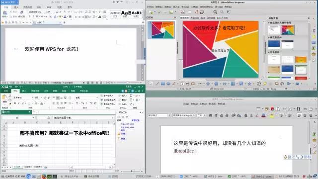Toggle Underline in WPS Writer ribbon
Viewport: 318px width, 179px height.
37,16
